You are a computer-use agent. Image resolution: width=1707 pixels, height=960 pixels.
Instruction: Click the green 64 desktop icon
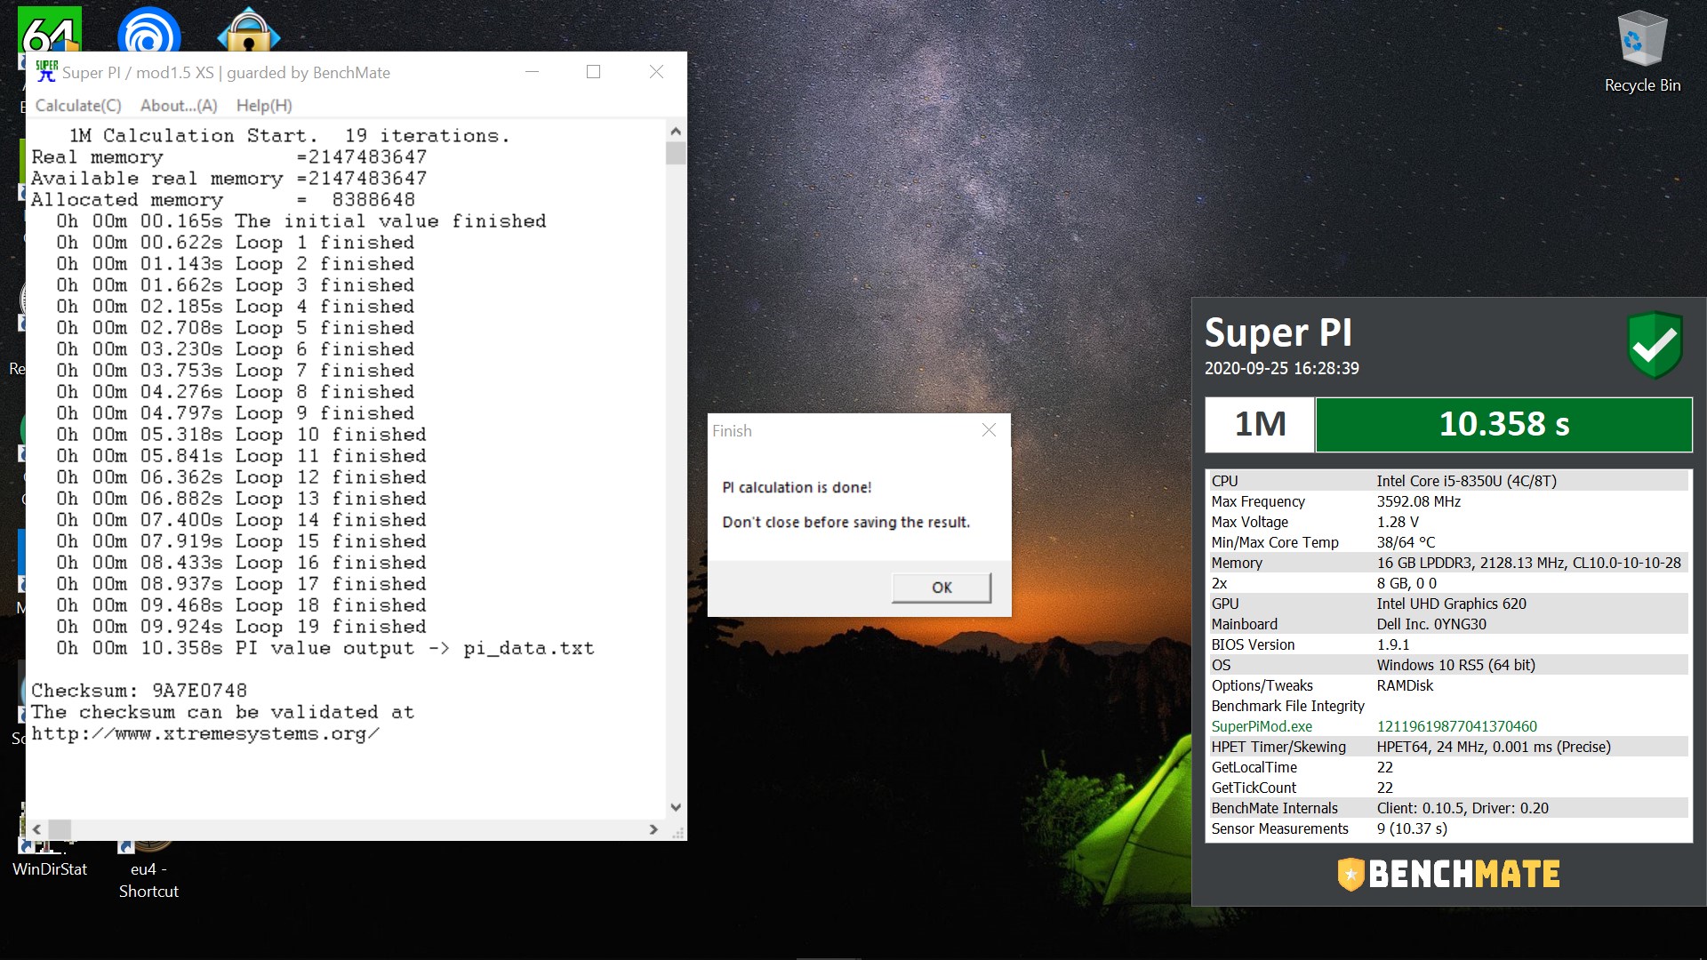click(x=50, y=29)
